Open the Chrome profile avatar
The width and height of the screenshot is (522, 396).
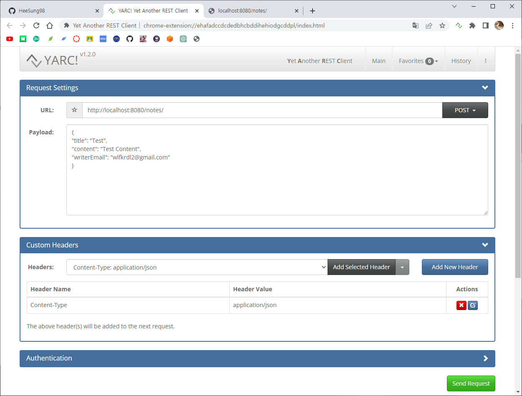pyautogui.click(x=499, y=25)
